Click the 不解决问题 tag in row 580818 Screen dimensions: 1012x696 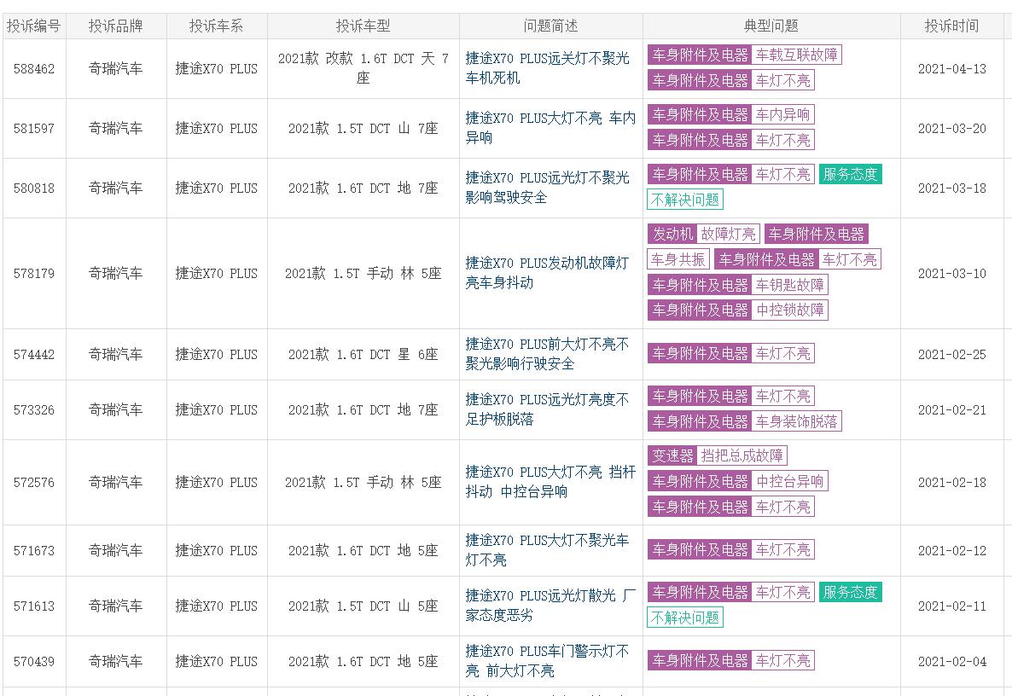685,200
